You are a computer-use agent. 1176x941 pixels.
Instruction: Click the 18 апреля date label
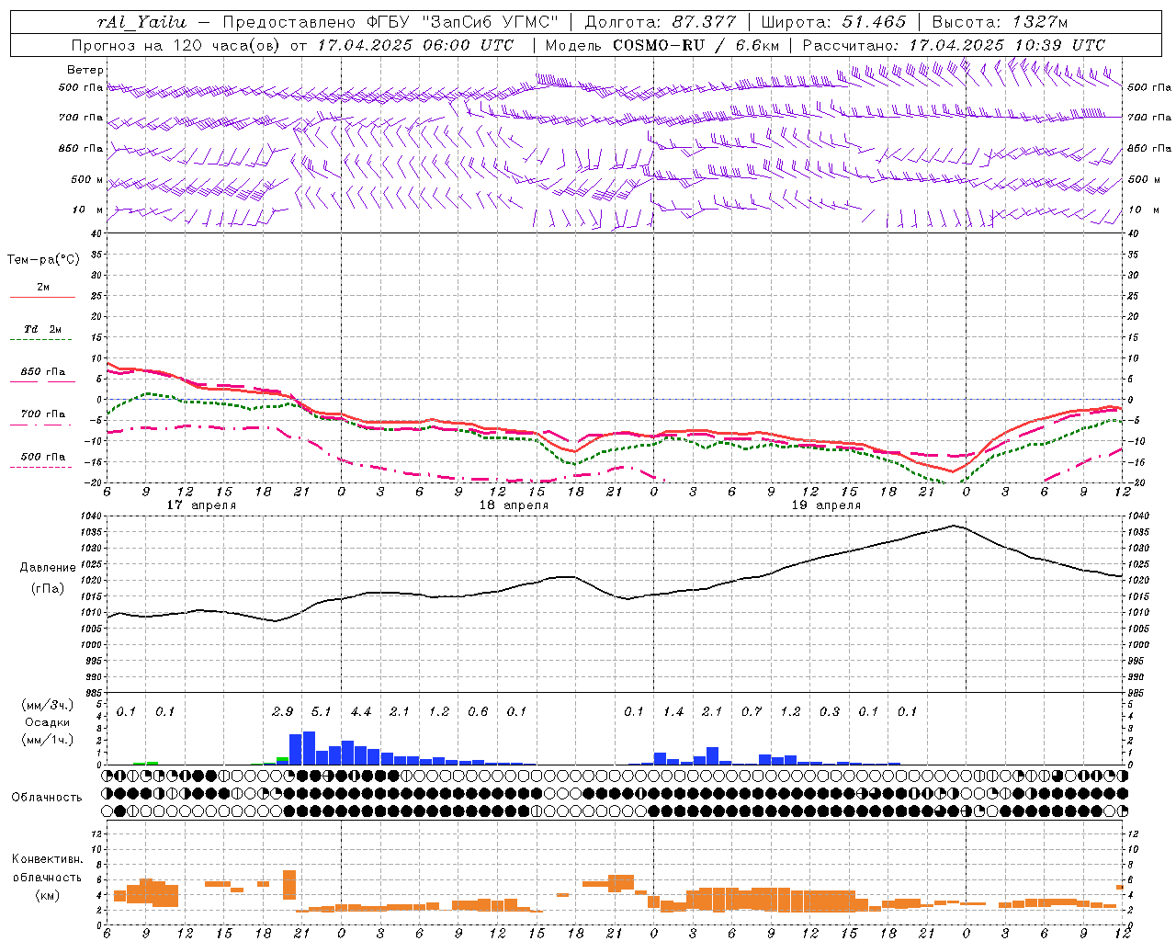pyautogui.click(x=514, y=505)
